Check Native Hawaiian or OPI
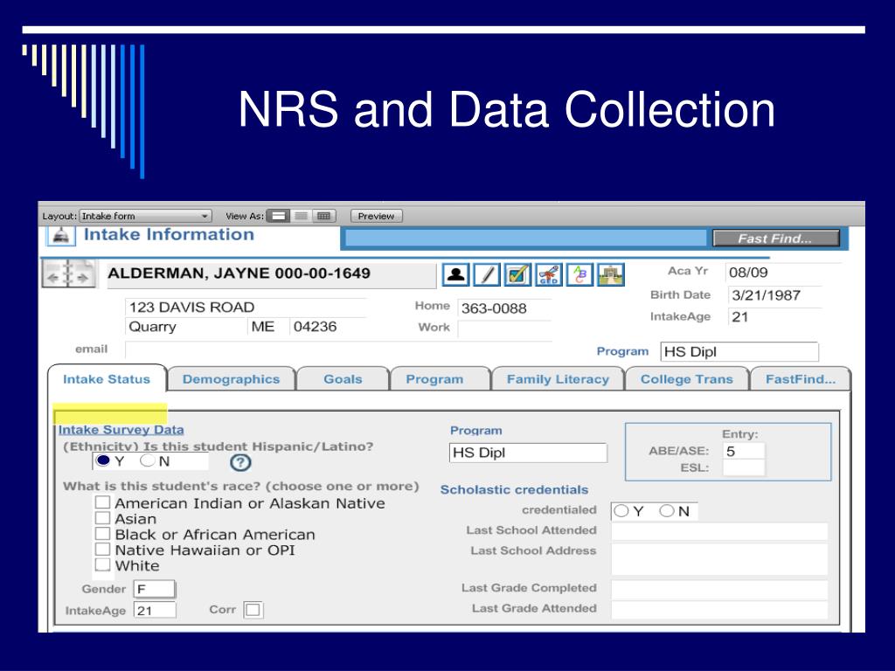The height and width of the screenshot is (671, 895). click(102, 549)
